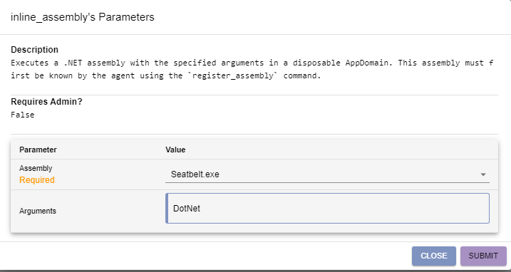
Task: Click the False admin value text
Action: [23, 115]
